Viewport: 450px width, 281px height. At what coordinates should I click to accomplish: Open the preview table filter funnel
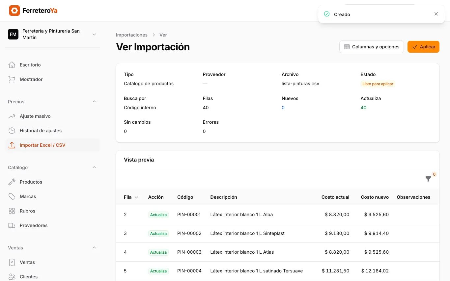(x=428, y=179)
